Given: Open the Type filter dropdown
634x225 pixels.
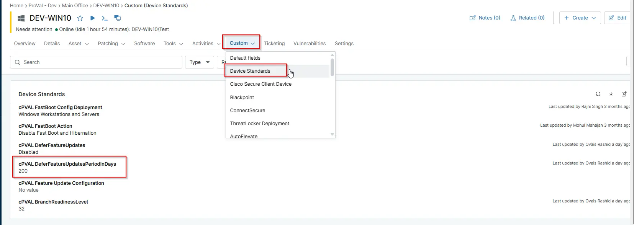Looking at the screenshot, I should click(200, 62).
